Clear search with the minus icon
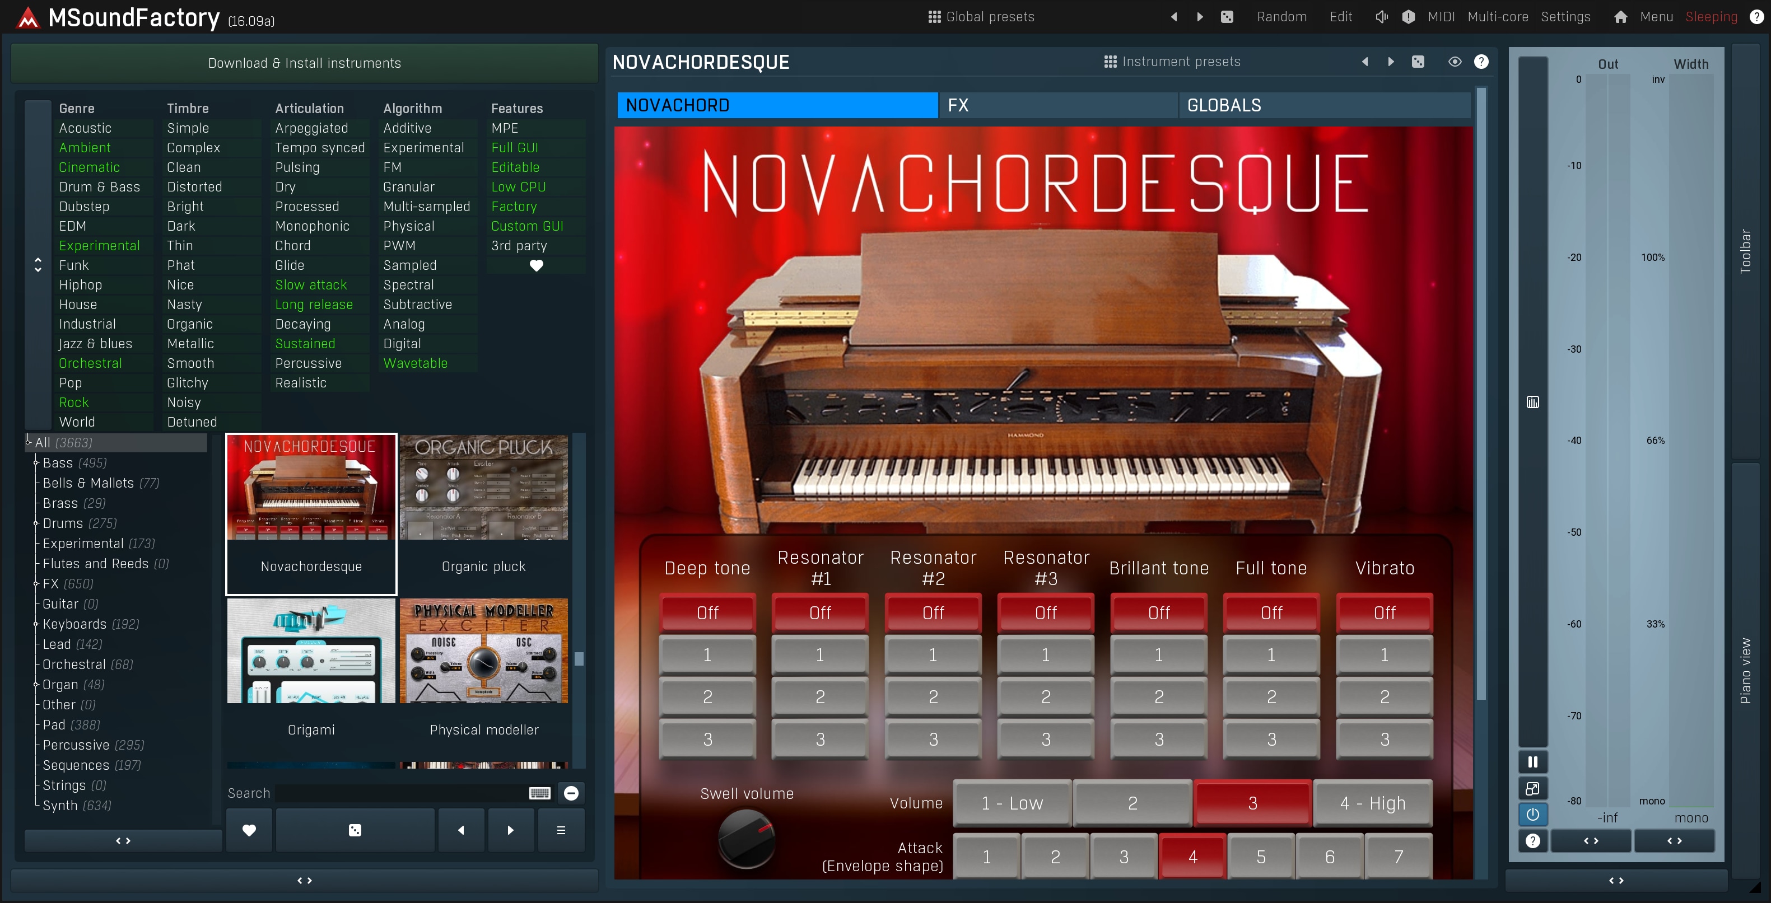The image size is (1771, 903). coord(571,793)
